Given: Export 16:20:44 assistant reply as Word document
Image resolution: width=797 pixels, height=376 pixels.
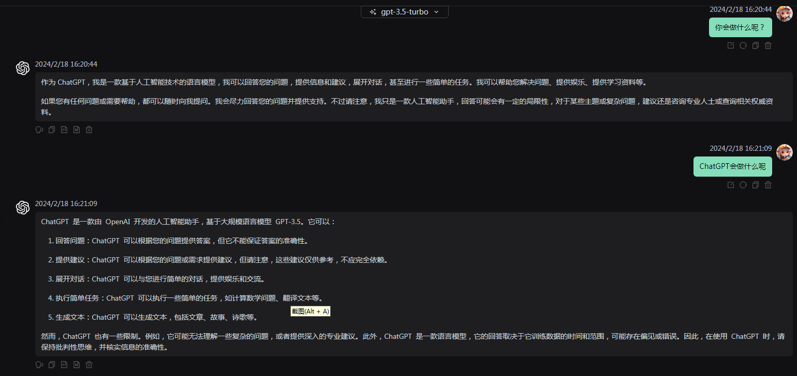Looking at the screenshot, I should 77,130.
